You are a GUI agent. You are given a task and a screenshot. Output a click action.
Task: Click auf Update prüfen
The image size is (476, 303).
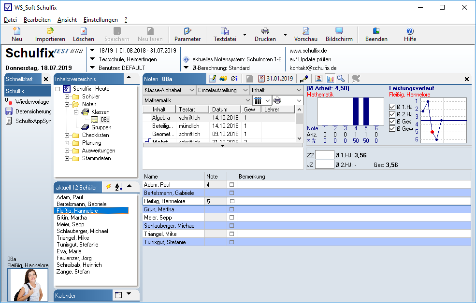310,59
